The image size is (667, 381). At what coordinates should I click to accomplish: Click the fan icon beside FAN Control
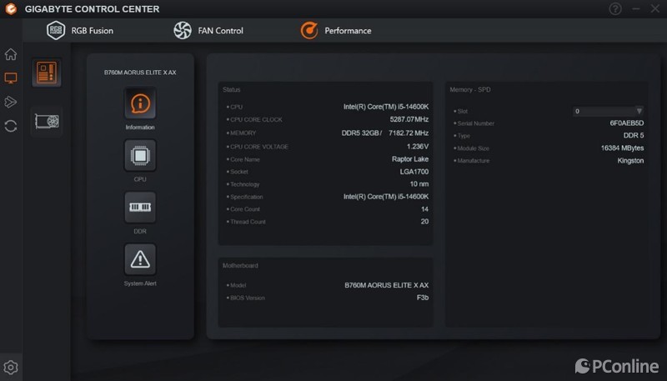[x=183, y=31]
